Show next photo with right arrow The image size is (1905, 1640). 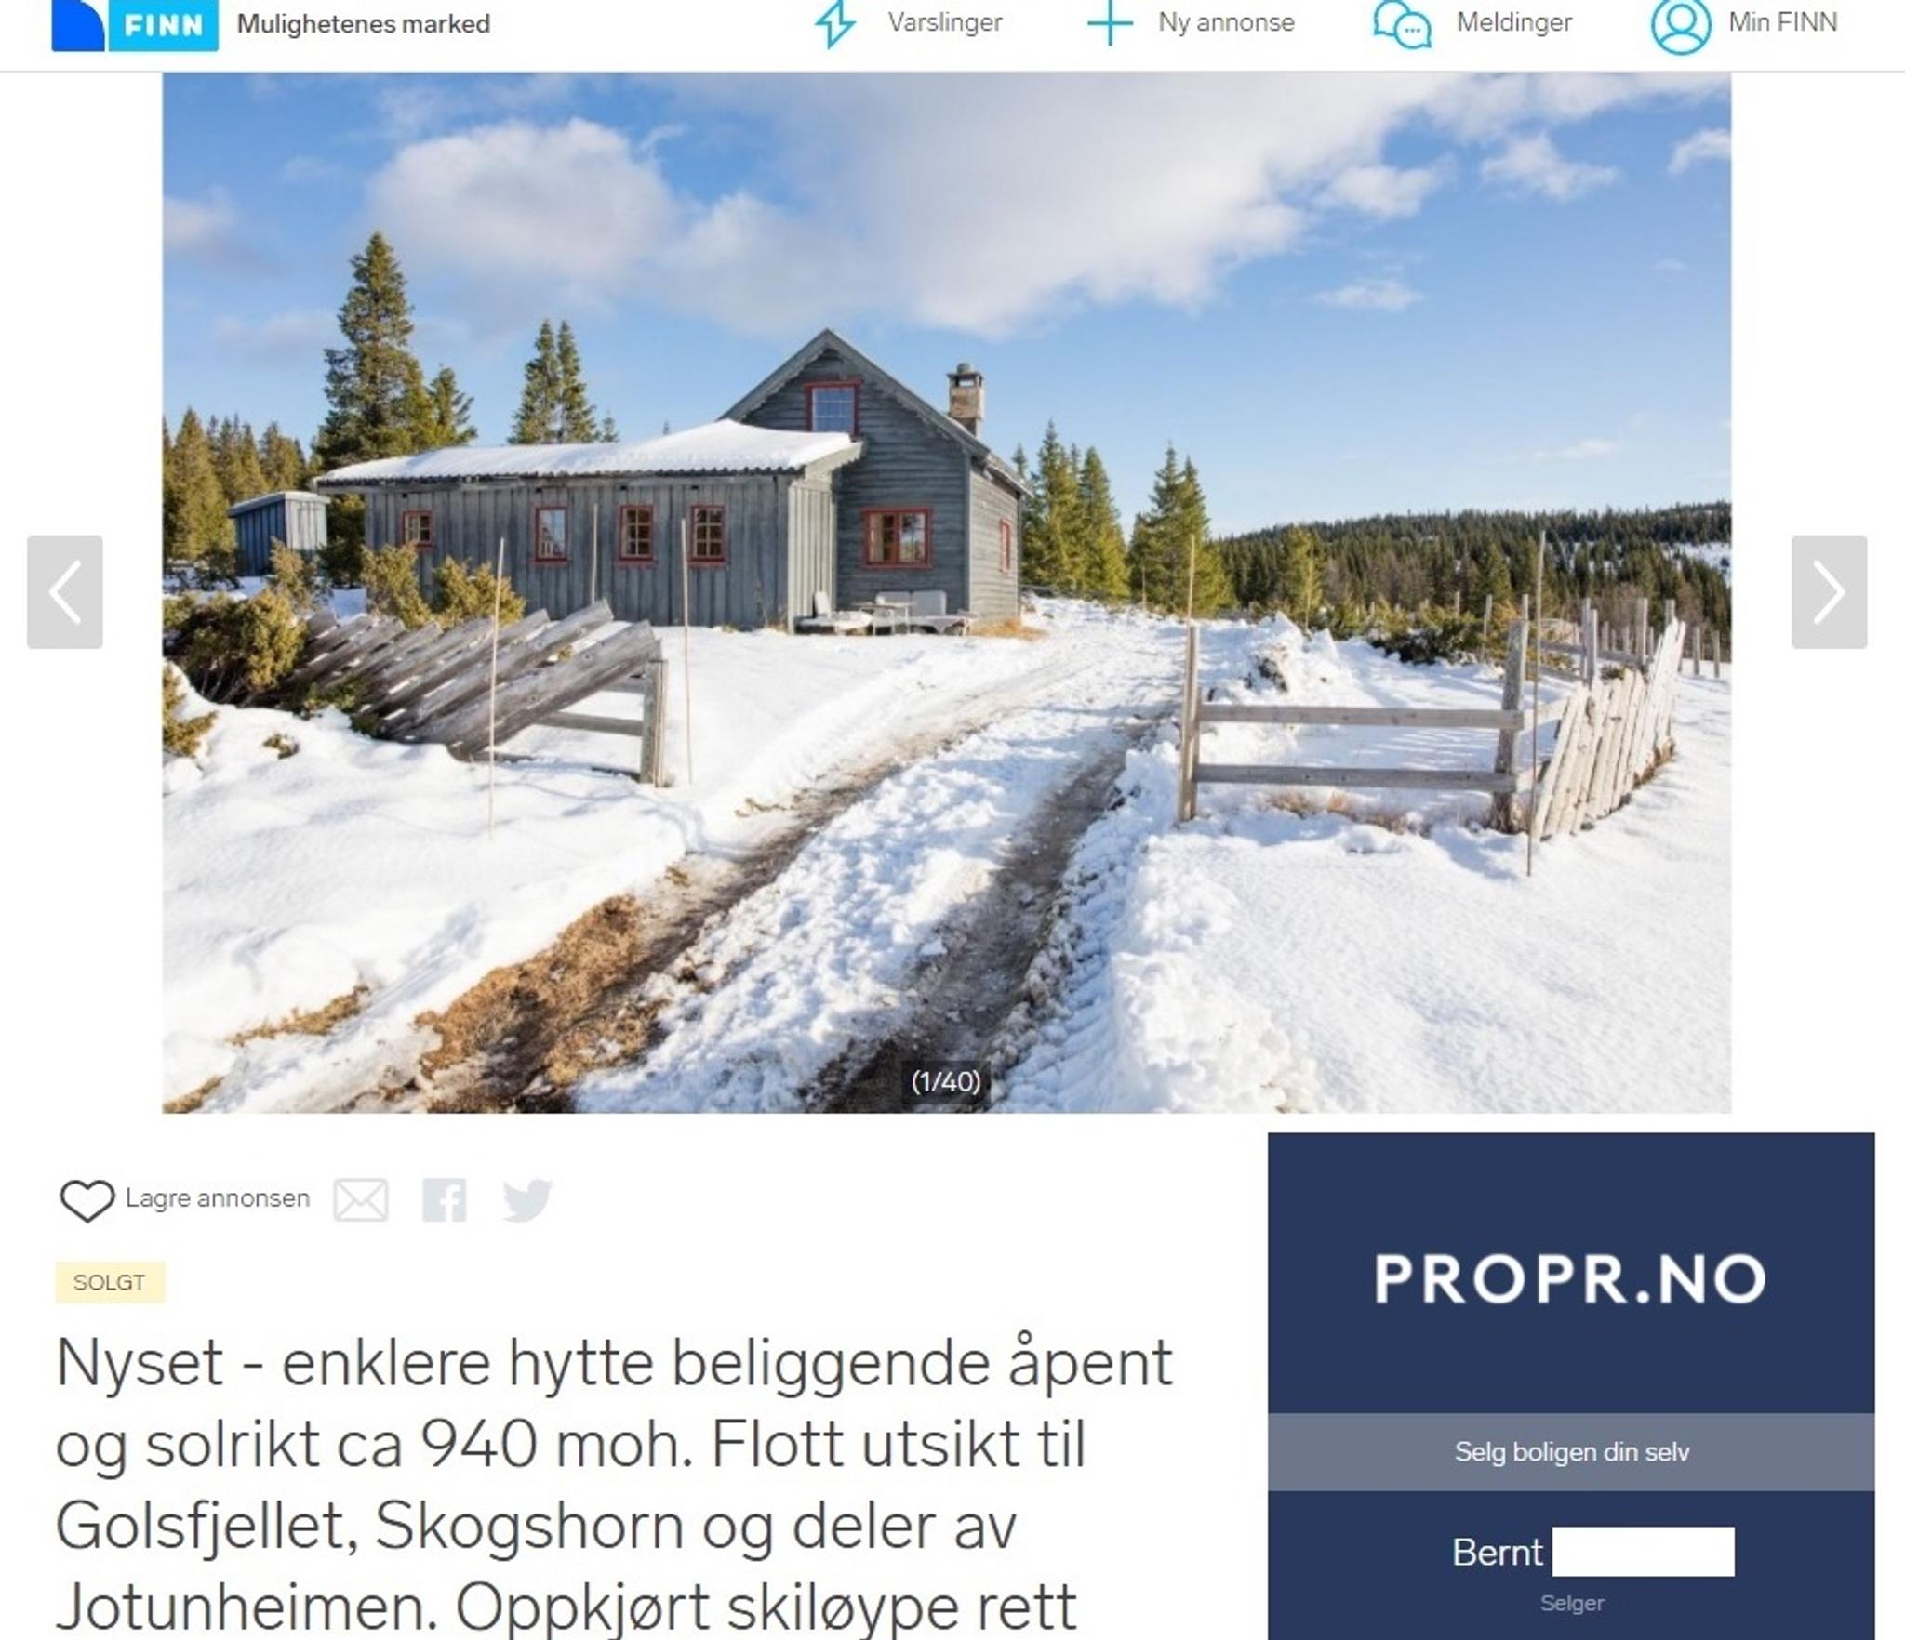click(1829, 591)
